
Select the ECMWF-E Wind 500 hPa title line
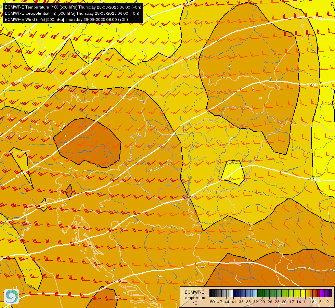point(66,20)
